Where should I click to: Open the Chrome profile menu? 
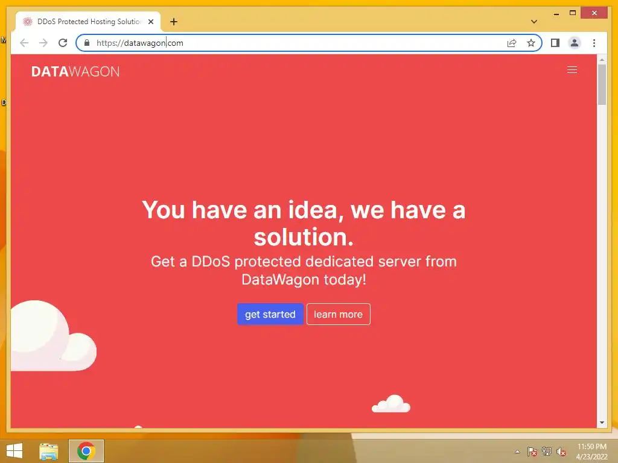click(x=575, y=43)
